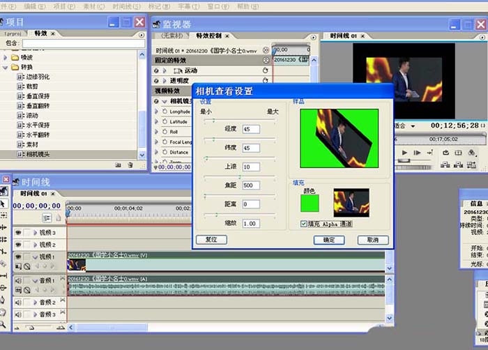Collapse the 音频1 track
The height and width of the screenshot is (350, 488).
click(x=35, y=280)
